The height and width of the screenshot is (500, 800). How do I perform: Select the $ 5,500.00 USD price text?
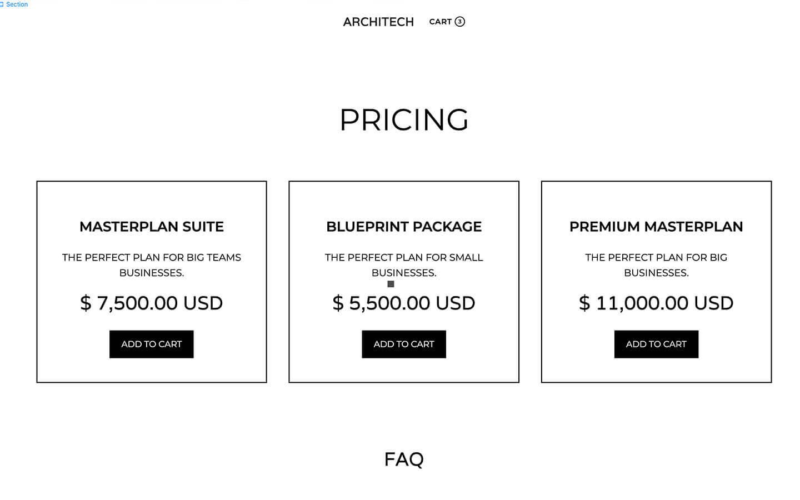coord(404,303)
